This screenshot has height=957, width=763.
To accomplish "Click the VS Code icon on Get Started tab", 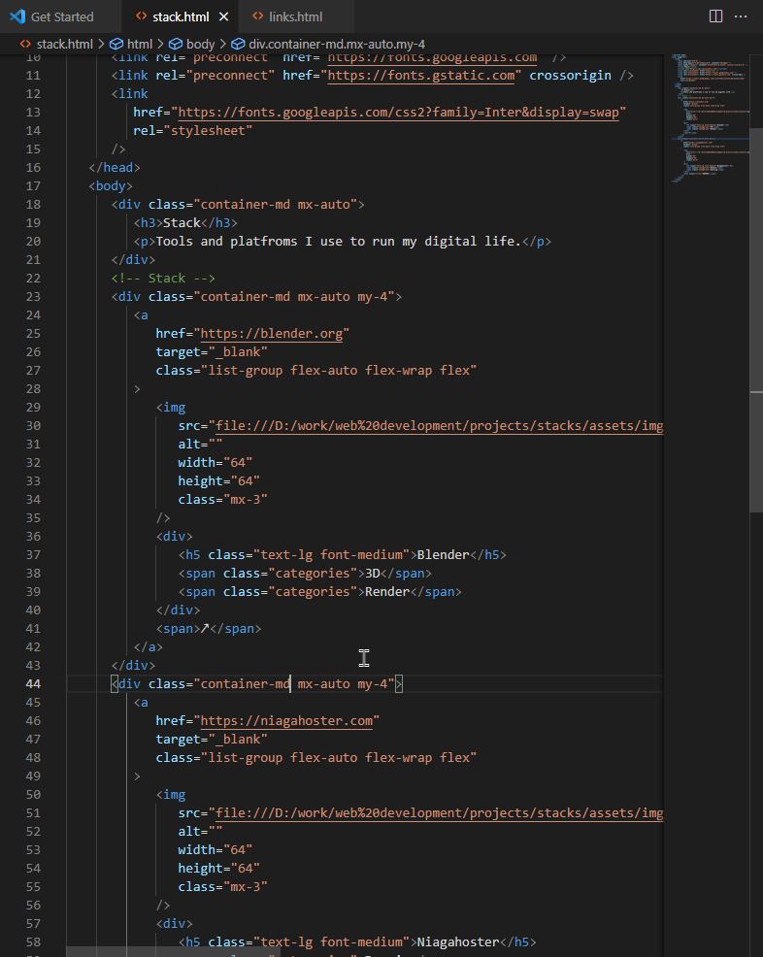I will [17, 16].
